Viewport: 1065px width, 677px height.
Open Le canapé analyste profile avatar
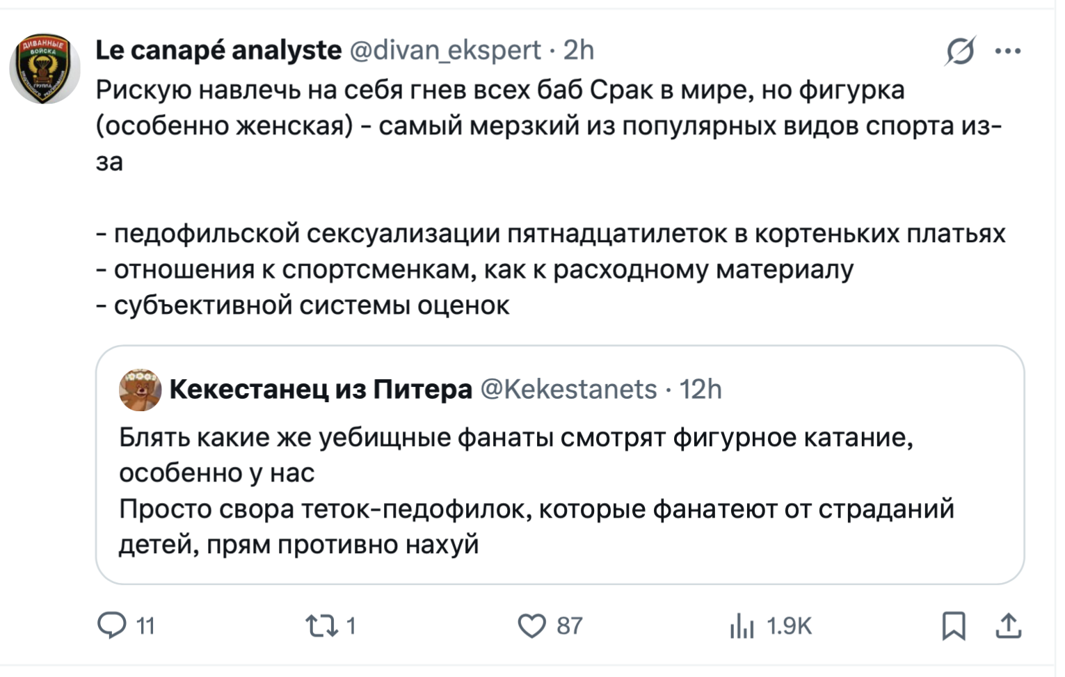(45, 69)
